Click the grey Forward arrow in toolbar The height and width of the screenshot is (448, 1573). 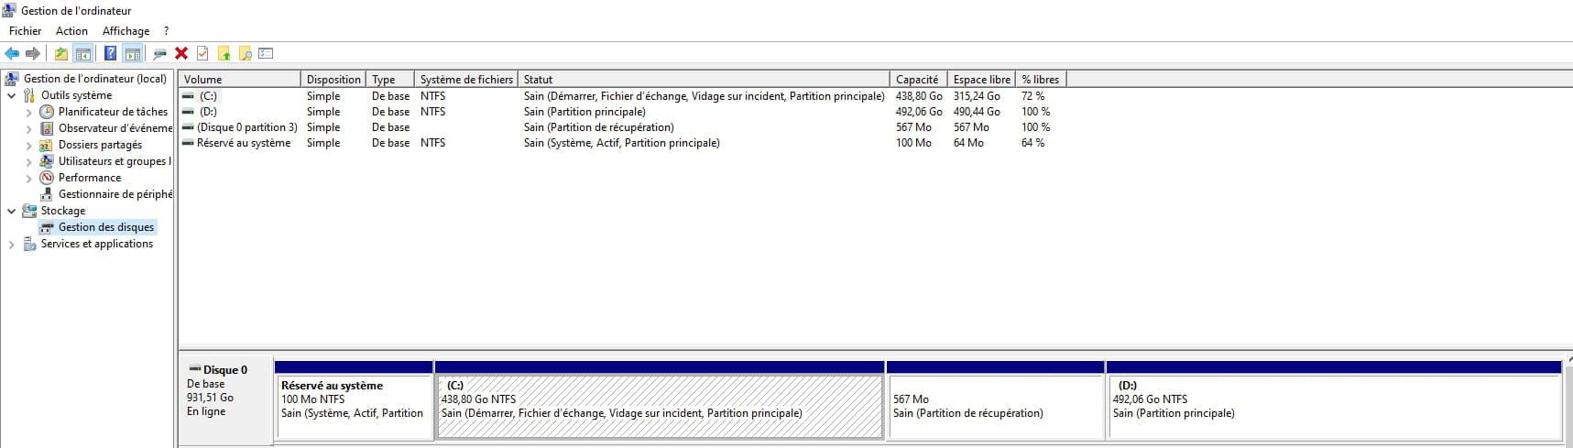[x=33, y=53]
